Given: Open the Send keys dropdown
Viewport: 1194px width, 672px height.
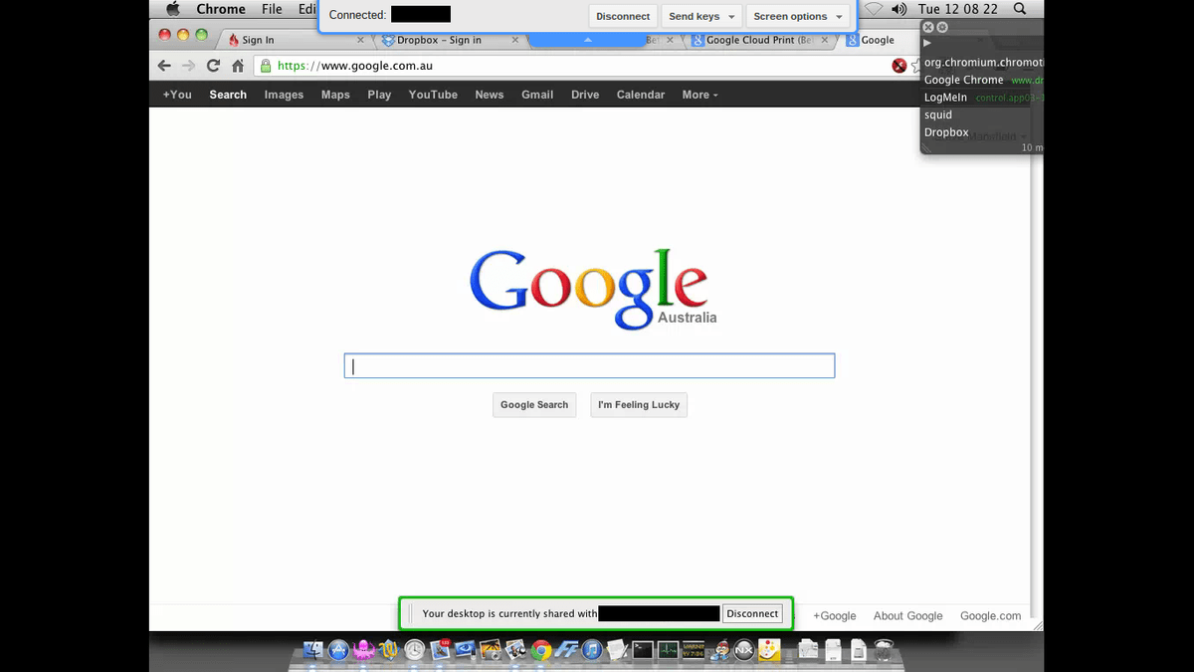Looking at the screenshot, I should tap(700, 16).
